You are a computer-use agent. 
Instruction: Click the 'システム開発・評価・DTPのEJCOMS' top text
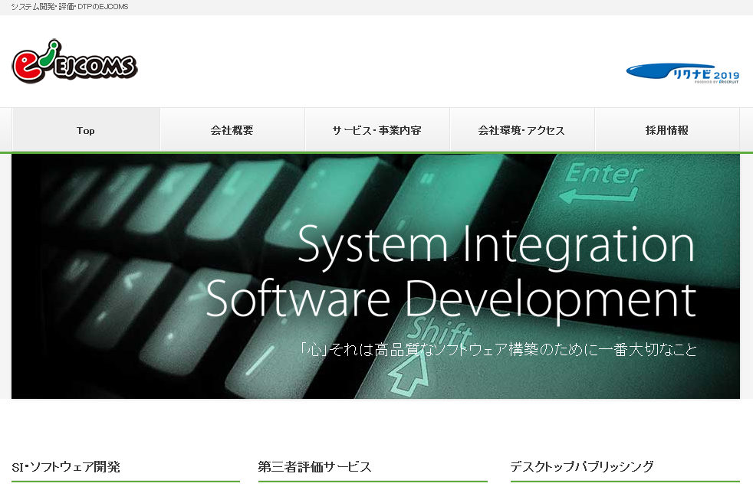pos(70,6)
